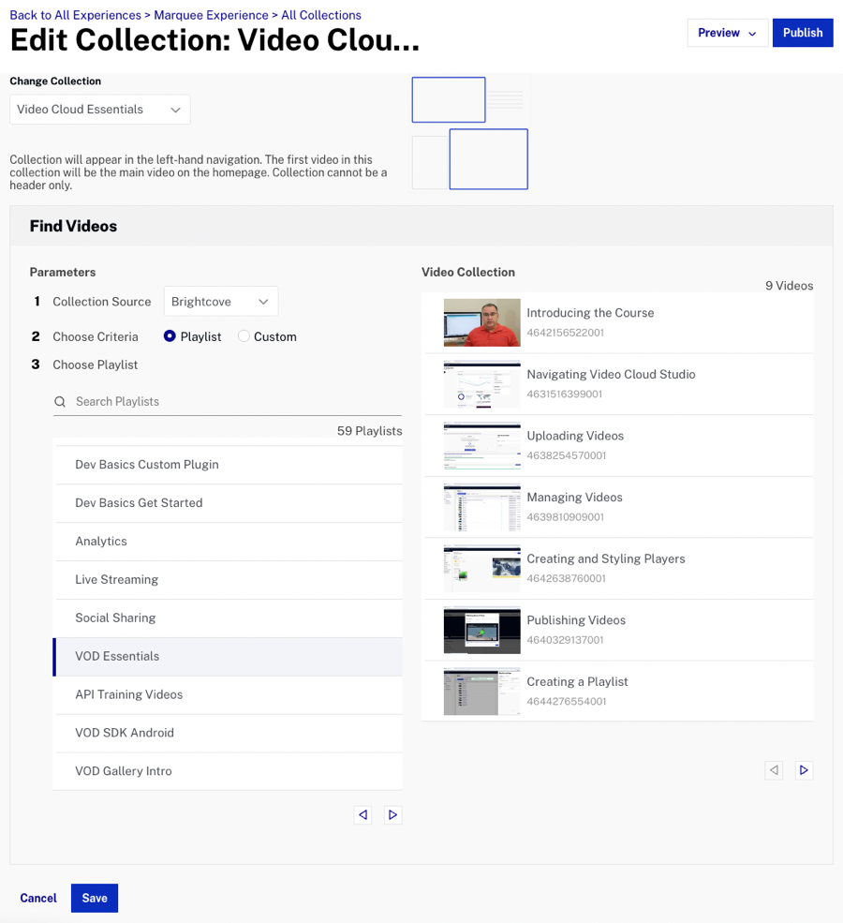843x923 pixels.
Task: Click the Introducing the Course video thumbnail
Action: point(481,322)
